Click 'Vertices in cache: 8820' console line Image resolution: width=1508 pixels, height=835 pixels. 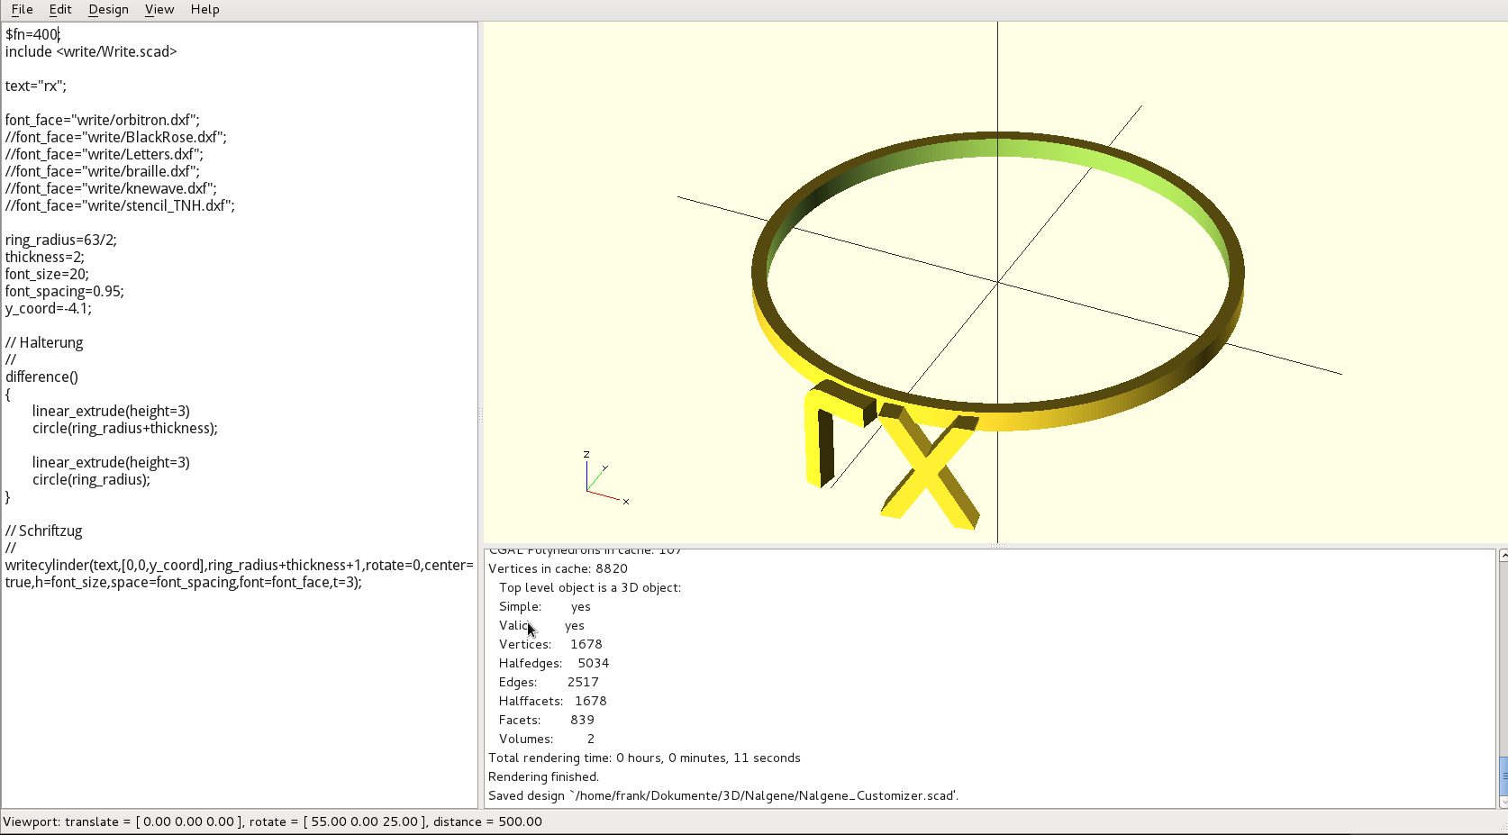558,568
